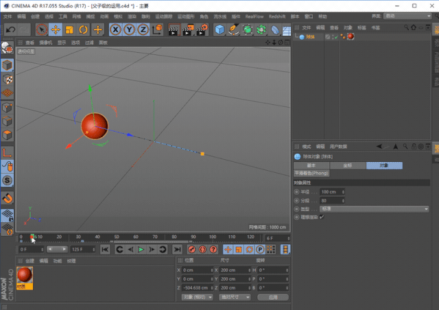Switch to Polygons mode
Image resolution: width=439 pixels, height=310 pixels.
7,135
